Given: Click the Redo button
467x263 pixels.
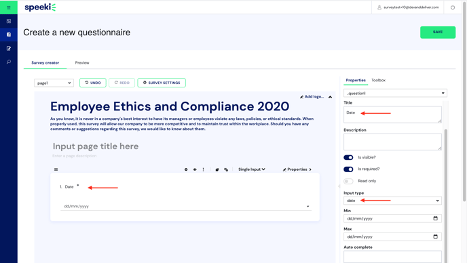Looking at the screenshot, I should tap(122, 83).
